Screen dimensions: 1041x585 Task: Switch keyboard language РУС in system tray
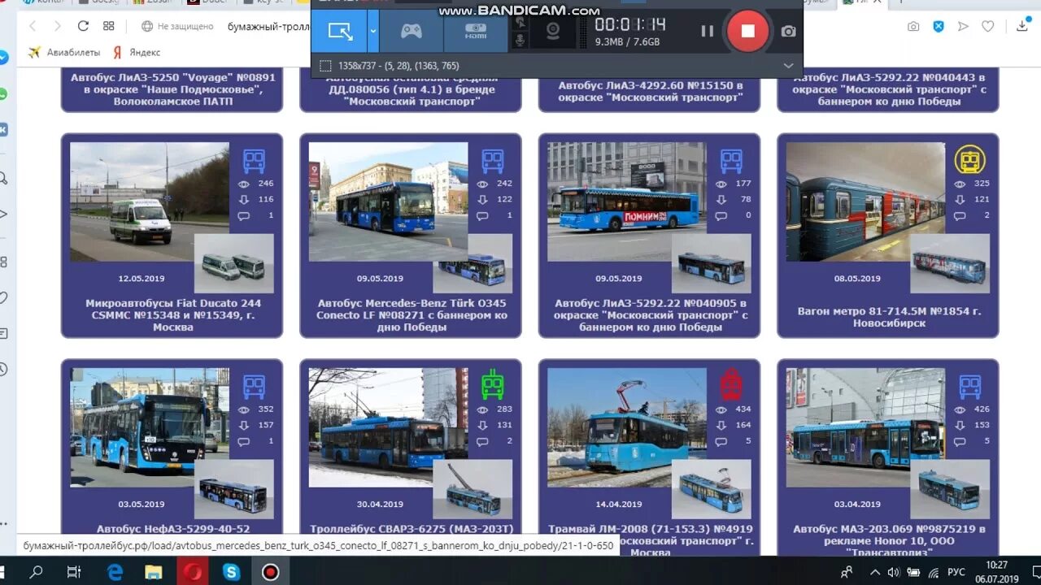[x=956, y=572]
